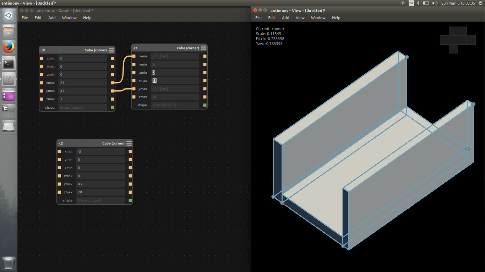Click the En keyboard layout indicator
This screenshot has height=272, width=485.
[411, 3]
